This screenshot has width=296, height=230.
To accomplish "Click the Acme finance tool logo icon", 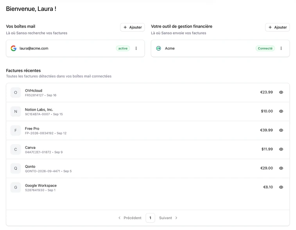I will pyautogui.click(x=159, y=48).
